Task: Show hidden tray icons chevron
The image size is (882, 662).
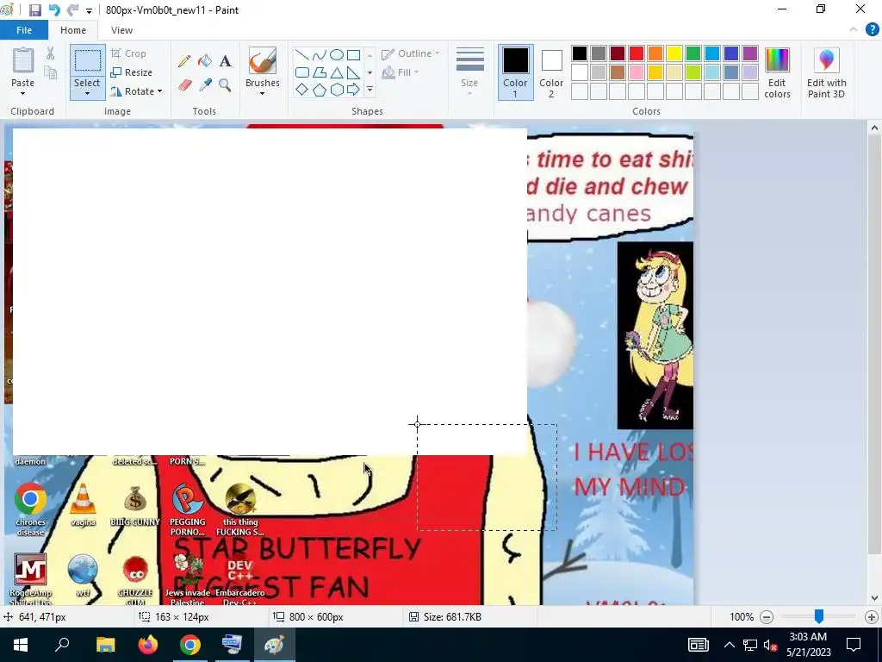Action: 729,645
